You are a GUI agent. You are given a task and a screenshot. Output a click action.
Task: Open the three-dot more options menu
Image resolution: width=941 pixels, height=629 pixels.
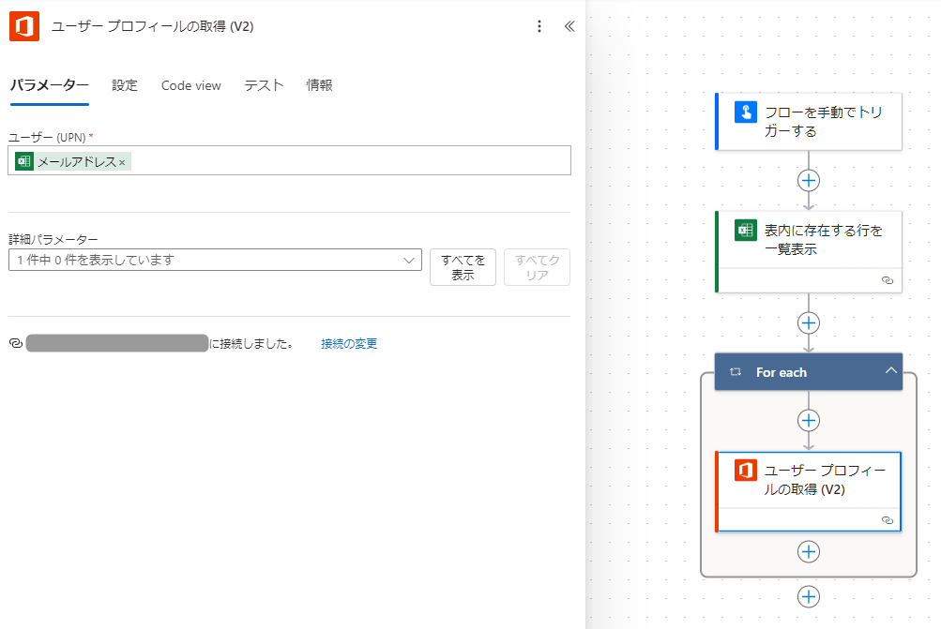[539, 26]
